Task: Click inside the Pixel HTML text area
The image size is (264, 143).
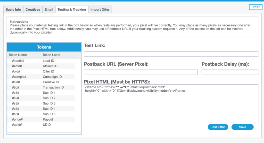Action: tap(171, 108)
